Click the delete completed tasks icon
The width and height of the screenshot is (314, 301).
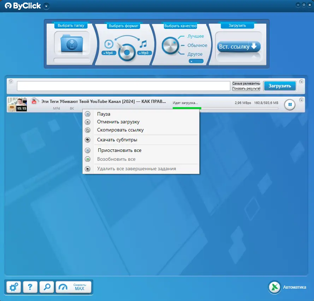88,169
